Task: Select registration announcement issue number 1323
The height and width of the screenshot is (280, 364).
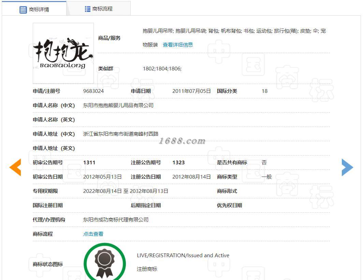Action: point(178,163)
